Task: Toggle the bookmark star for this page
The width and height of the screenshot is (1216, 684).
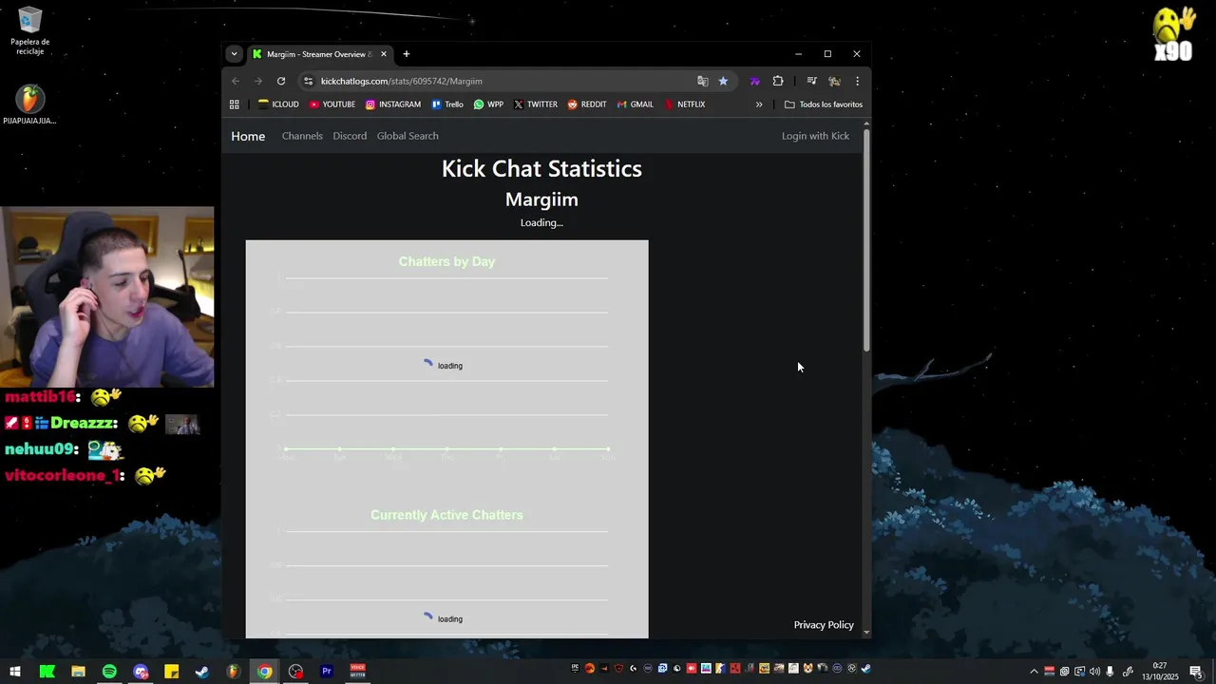Action: (723, 81)
